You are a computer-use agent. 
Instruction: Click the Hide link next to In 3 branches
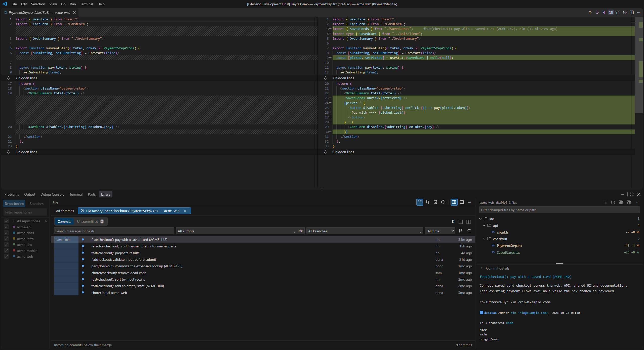pyautogui.click(x=510, y=323)
